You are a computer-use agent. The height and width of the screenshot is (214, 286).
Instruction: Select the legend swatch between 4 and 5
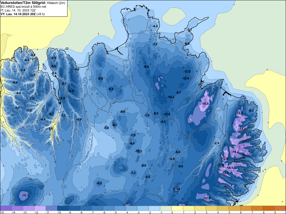[x=223, y=208]
